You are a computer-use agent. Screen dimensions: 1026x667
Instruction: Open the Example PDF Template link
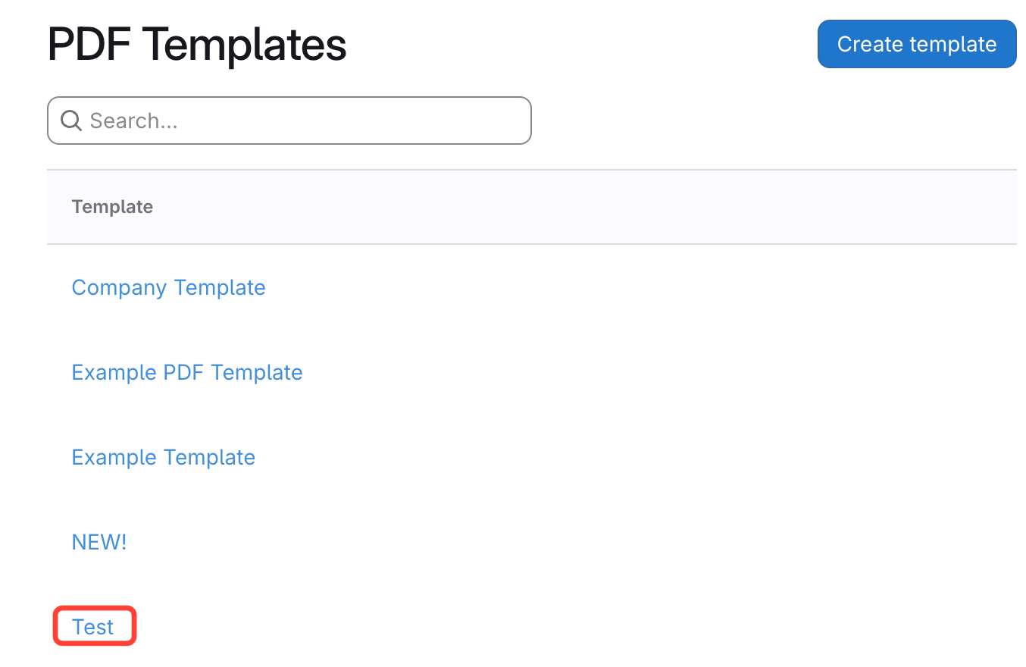coord(186,373)
